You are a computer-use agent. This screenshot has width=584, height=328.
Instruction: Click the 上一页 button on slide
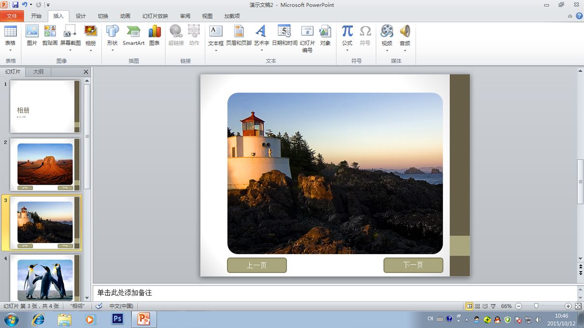pos(257,265)
